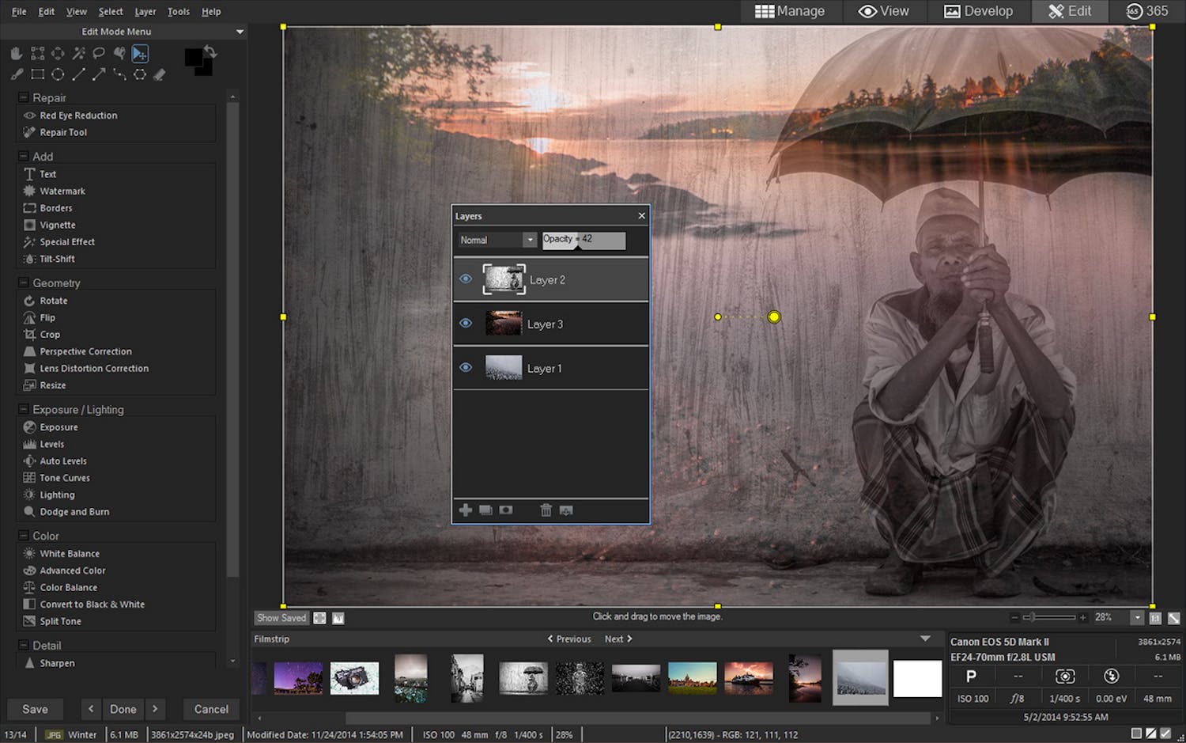
Task: Hide Layer 2 with its eye icon
Action: tap(466, 279)
